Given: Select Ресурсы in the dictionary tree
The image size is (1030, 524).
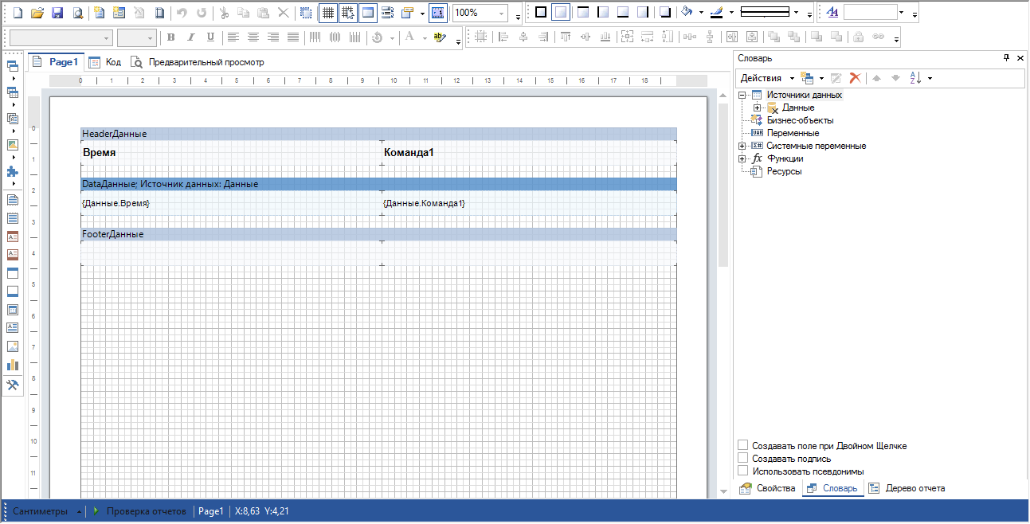Looking at the screenshot, I should (x=784, y=171).
